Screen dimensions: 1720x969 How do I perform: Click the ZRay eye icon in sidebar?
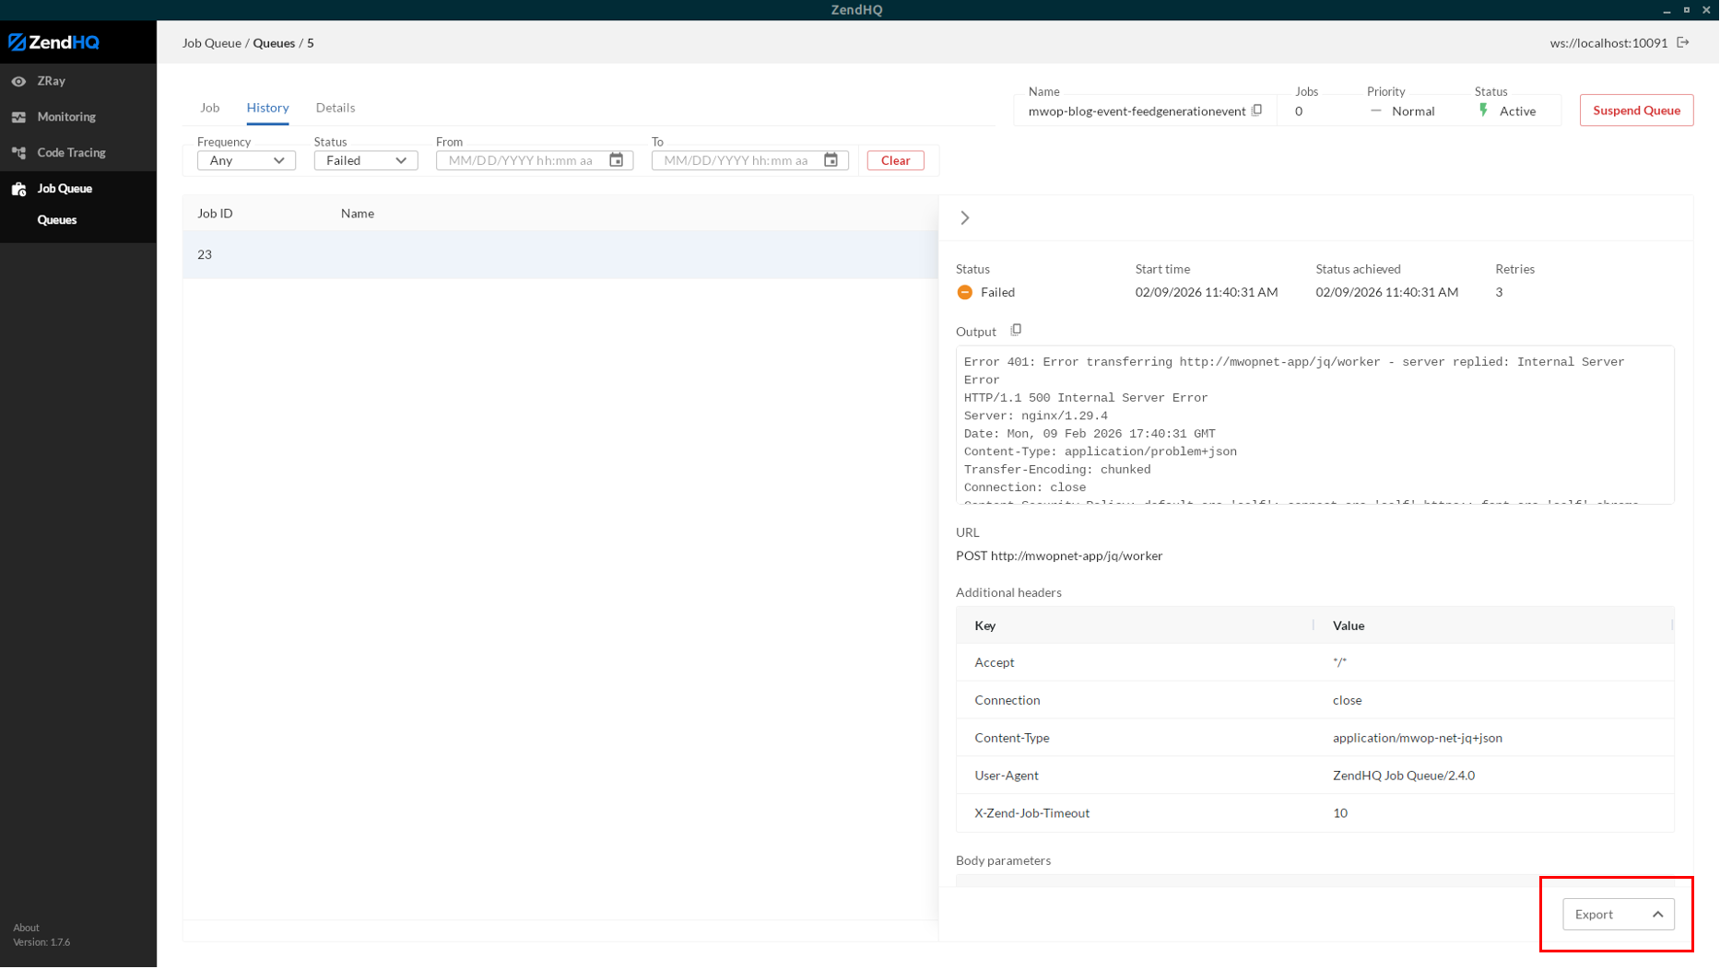[x=18, y=81]
